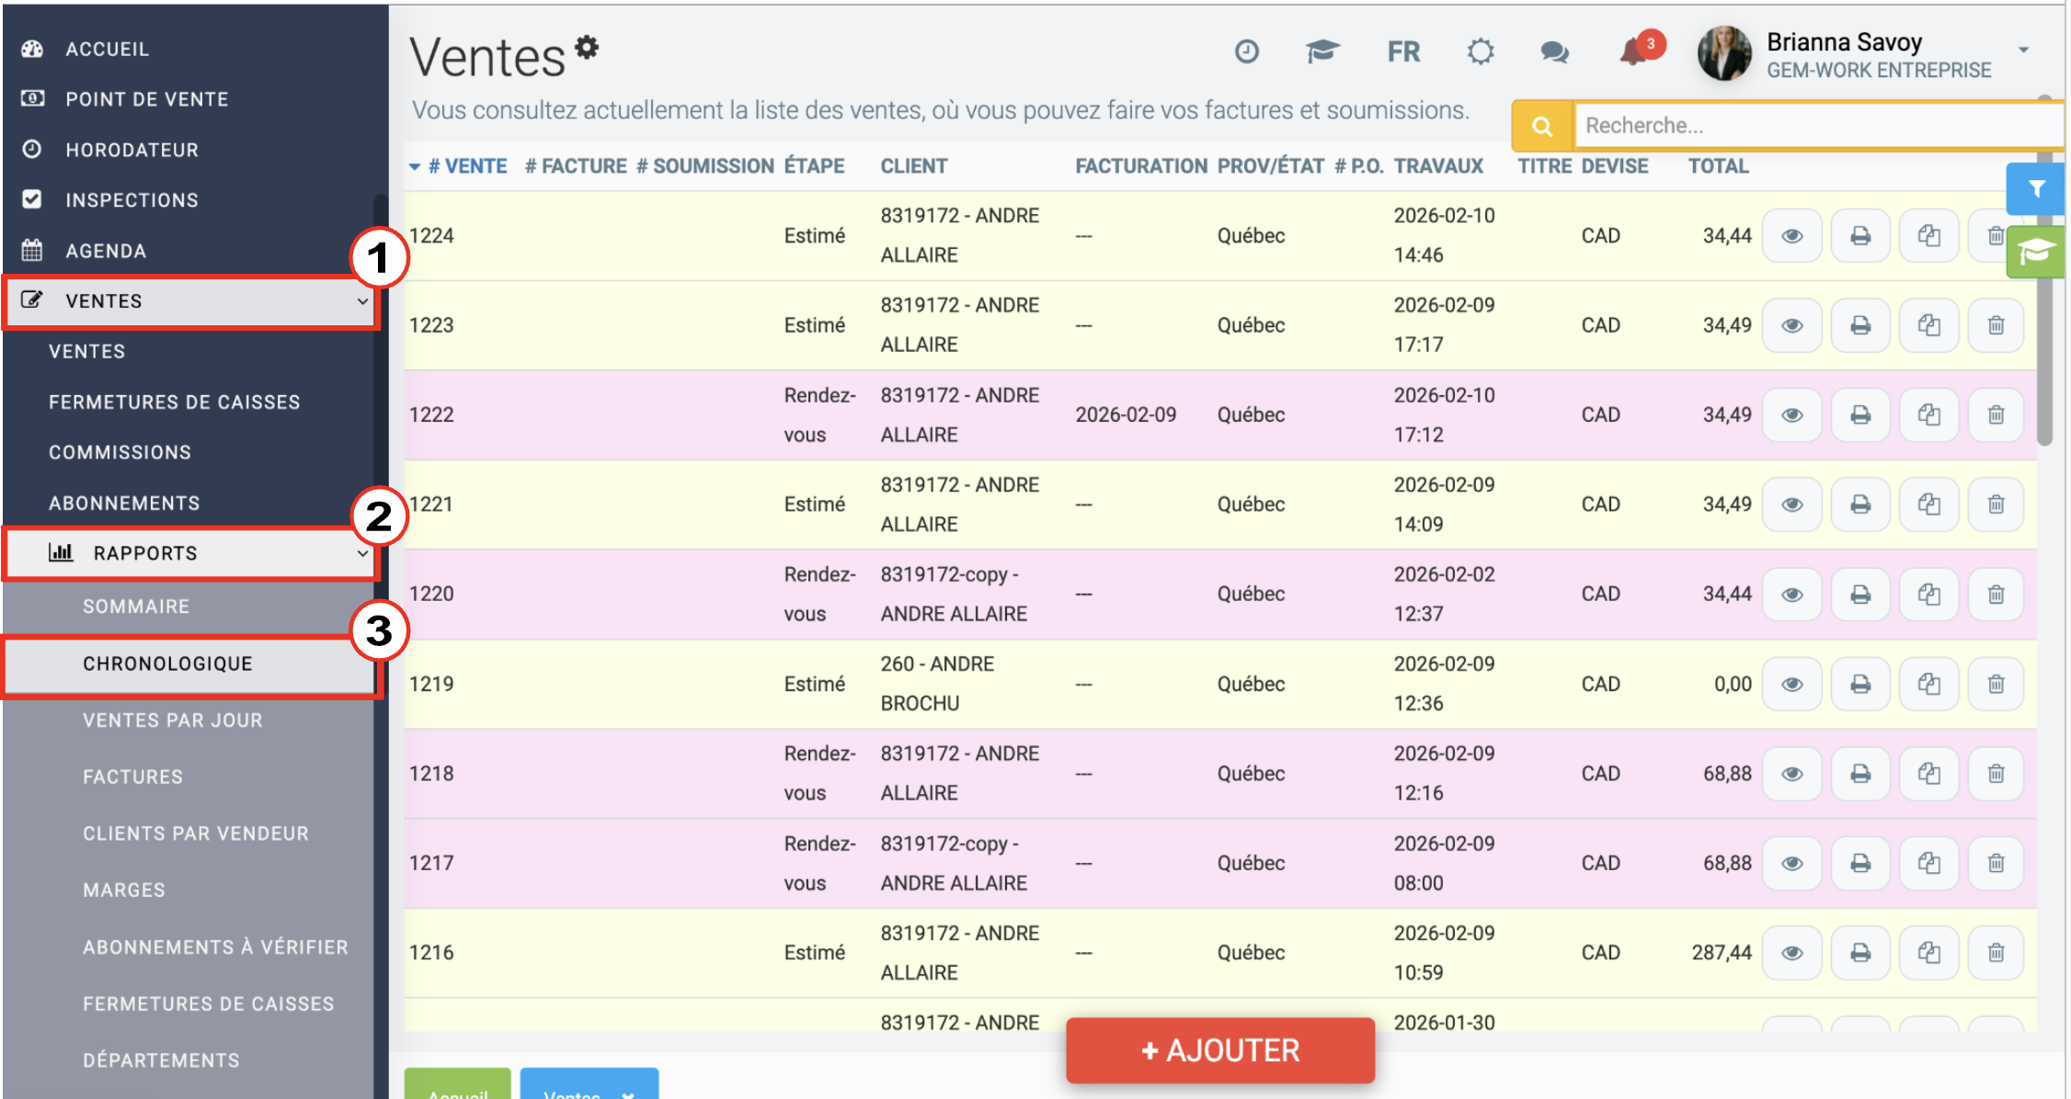Image resolution: width=2071 pixels, height=1099 pixels.
Task: Click the Ventes edit icon in sidebar
Action: click(x=32, y=300)
